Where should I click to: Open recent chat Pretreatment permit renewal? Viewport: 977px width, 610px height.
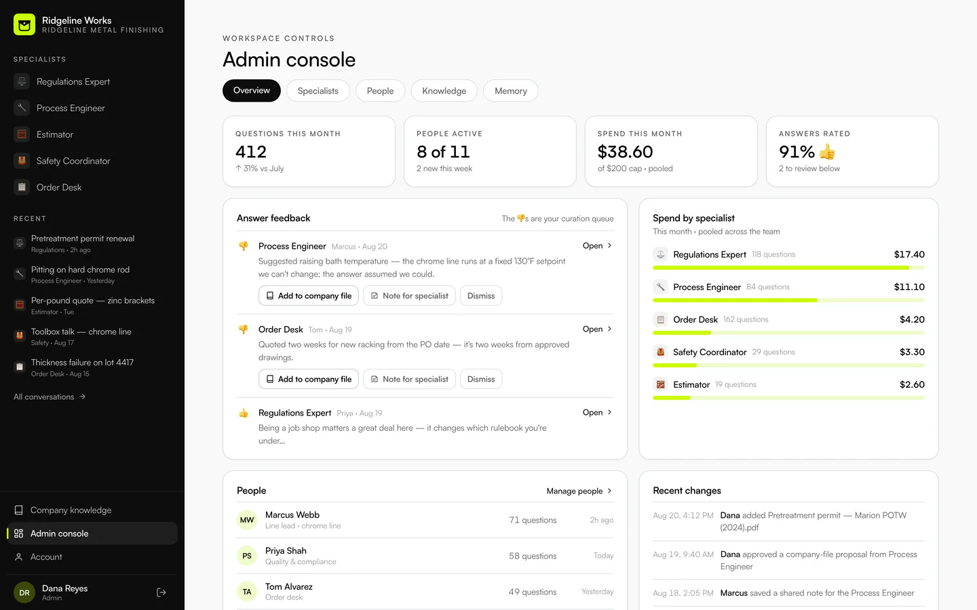coord(92,244)
